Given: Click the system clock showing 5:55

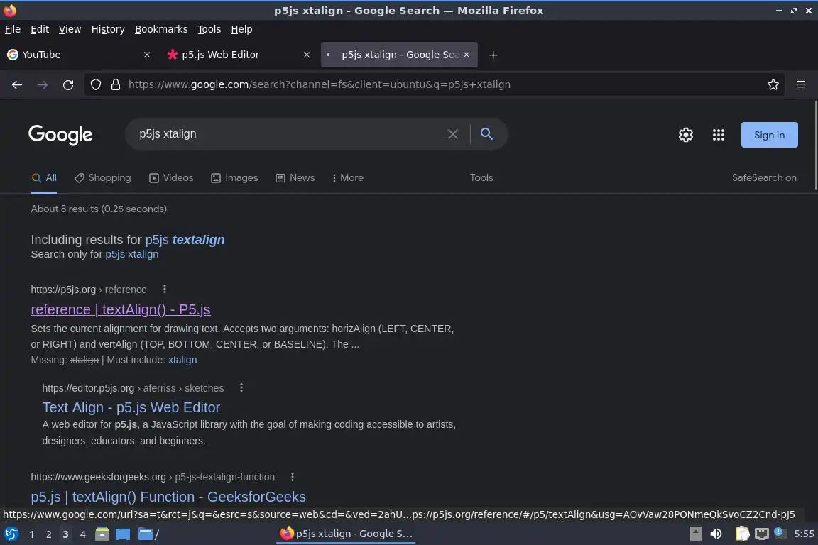Looking at the screenshot, I should coord(804,534).
